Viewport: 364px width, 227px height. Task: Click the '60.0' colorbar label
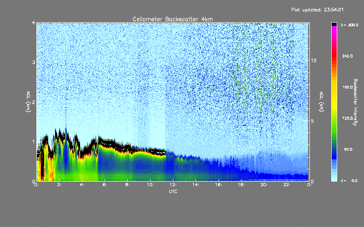click(348, 149)
